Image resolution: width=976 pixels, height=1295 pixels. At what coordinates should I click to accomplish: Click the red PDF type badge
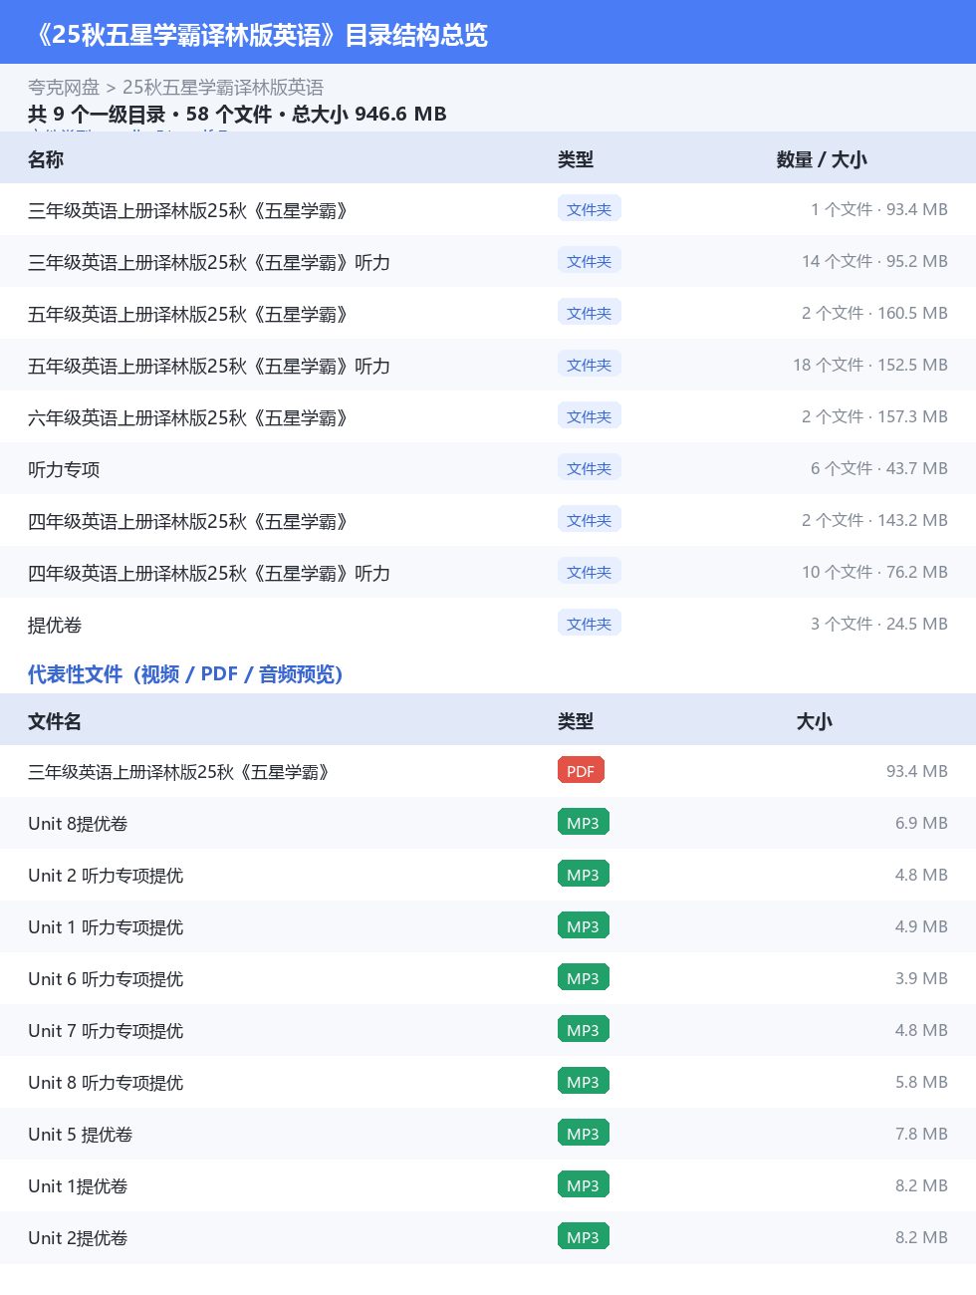(x=581, y=771)
